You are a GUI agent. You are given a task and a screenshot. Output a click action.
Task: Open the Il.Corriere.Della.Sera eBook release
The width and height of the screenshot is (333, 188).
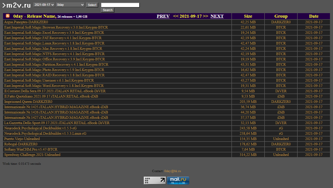click(x=55, y=91)
